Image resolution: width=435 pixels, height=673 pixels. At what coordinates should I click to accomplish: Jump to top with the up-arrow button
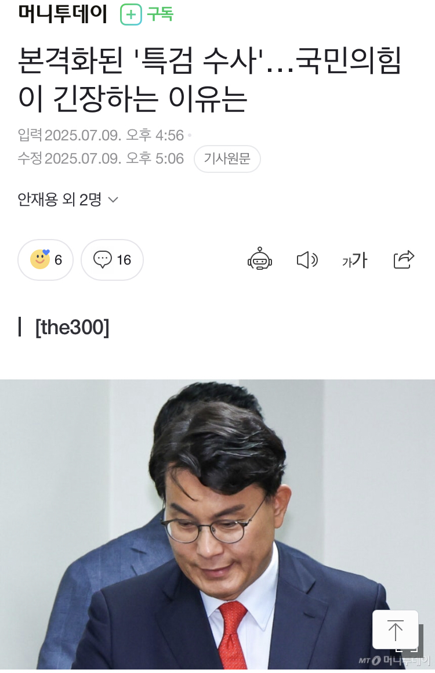pos(395,629)
